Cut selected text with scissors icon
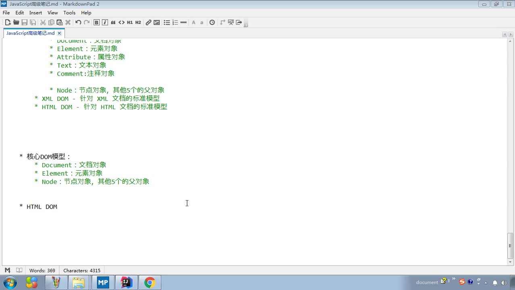The width and height of the screenshot is (515, 290). pyautogui.click(x=43, y=23)
